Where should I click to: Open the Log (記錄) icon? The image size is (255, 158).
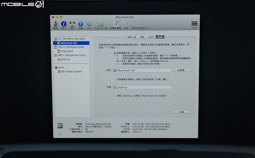tap(194, 23)
